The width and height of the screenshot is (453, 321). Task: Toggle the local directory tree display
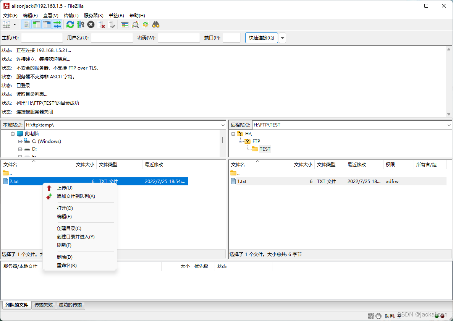tap(36, 24)
